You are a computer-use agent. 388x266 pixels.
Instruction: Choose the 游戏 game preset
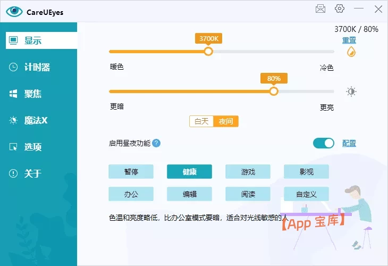pos(248,172)
